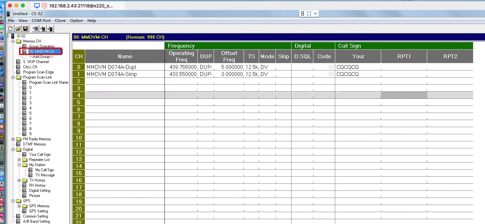Select RX History tree item

37,185
